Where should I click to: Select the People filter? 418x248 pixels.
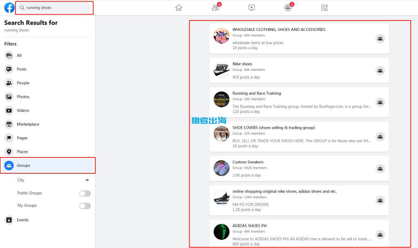pos(48,83)
